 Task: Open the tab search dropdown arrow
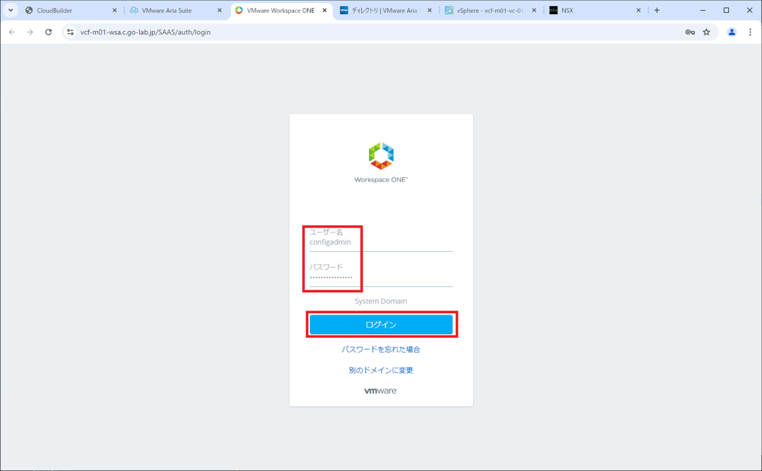(10, 10)
